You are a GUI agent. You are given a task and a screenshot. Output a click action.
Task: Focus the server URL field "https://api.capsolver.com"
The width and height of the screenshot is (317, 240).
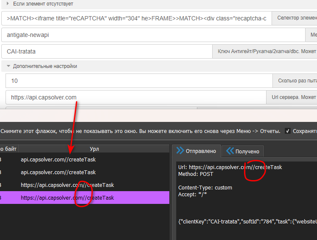click(135, 97)
